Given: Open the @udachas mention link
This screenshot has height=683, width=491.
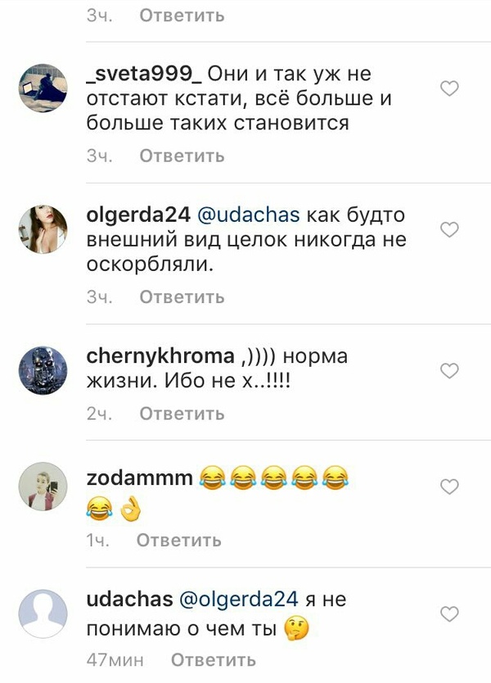Looking at the screenshot, I should click(249, 215).
